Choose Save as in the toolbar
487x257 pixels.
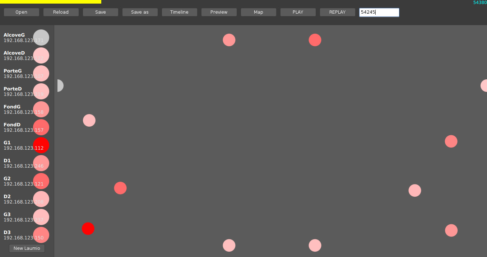click(140, 12)
